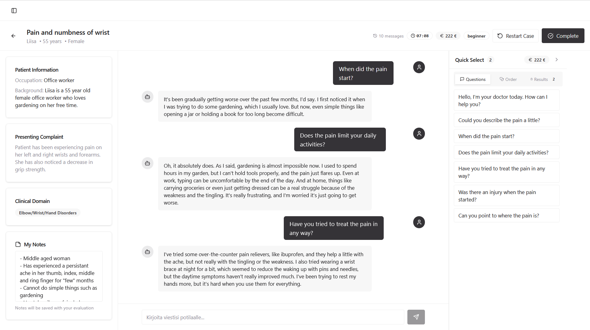Click the back arrow icon
This screenshot has width=590, height=330.
(x=13, y=36)
